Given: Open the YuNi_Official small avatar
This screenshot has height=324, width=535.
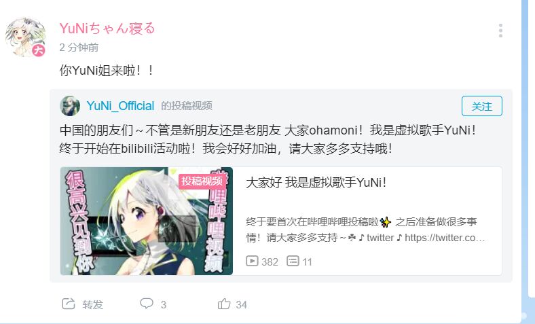Looking at the screenshot, I should (x=70, y=106).
